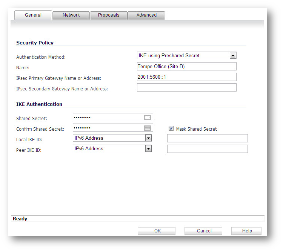Screen dimensions: 283x252
Task: Expand Authentication Method dropdown
Action: point(233,55)
